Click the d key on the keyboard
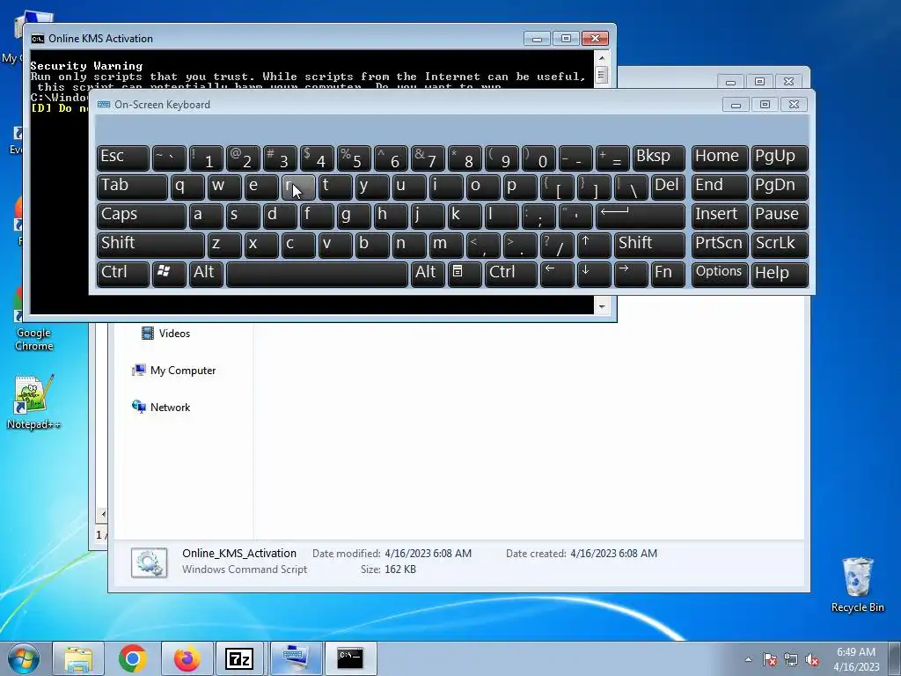Image resolution: width=901 pixels, height=676 pixels. pos(280,216)
